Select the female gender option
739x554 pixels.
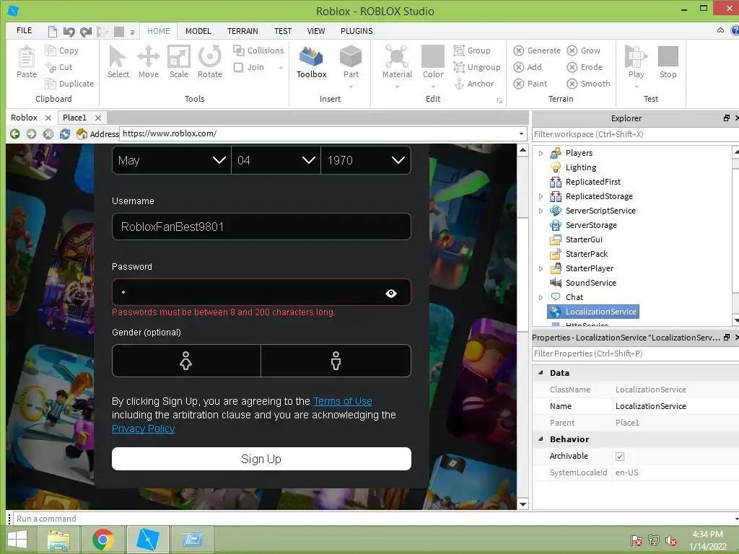[186, 361]
